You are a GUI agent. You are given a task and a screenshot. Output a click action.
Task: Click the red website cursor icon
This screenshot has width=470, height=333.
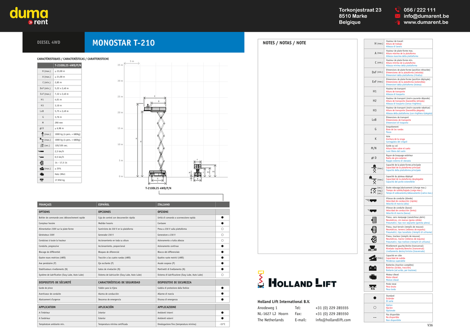click(x=397, y=22)
